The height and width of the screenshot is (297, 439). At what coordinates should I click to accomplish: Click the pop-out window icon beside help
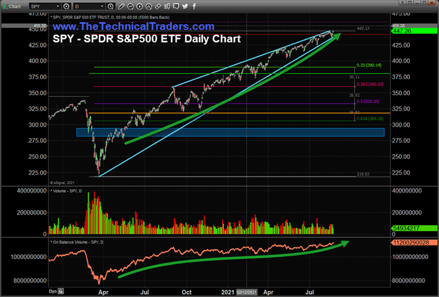coord(409,3)
